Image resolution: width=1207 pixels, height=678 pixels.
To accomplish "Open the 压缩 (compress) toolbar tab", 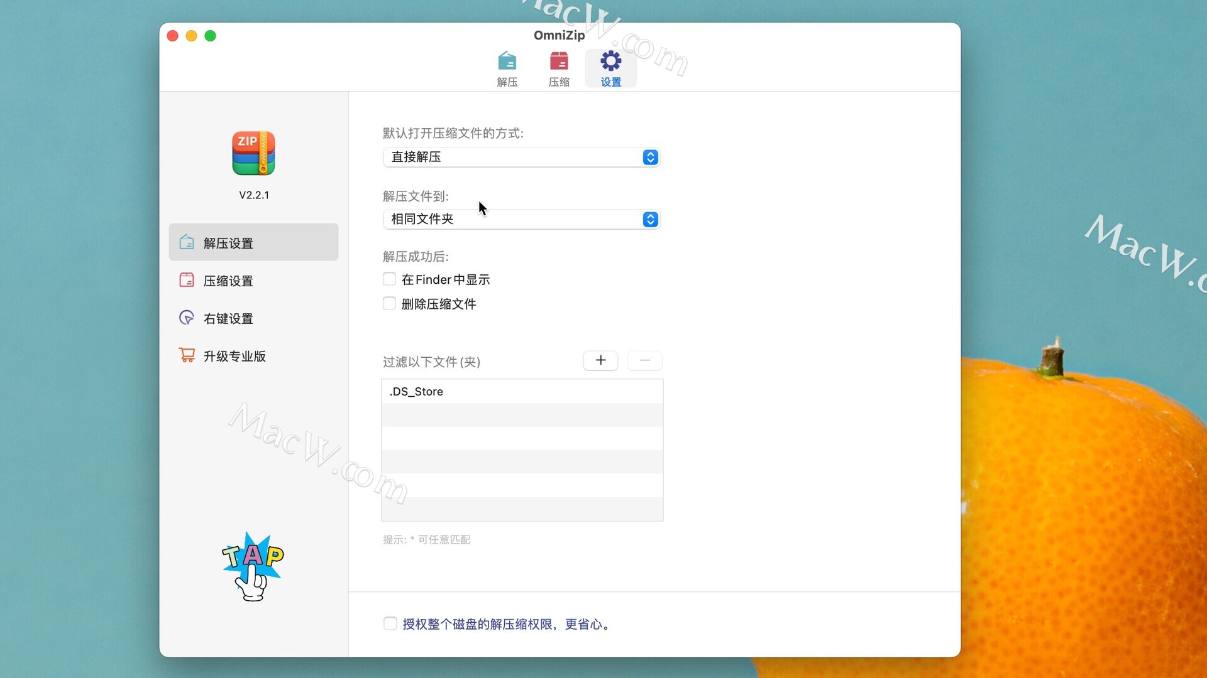I will 559,68.
